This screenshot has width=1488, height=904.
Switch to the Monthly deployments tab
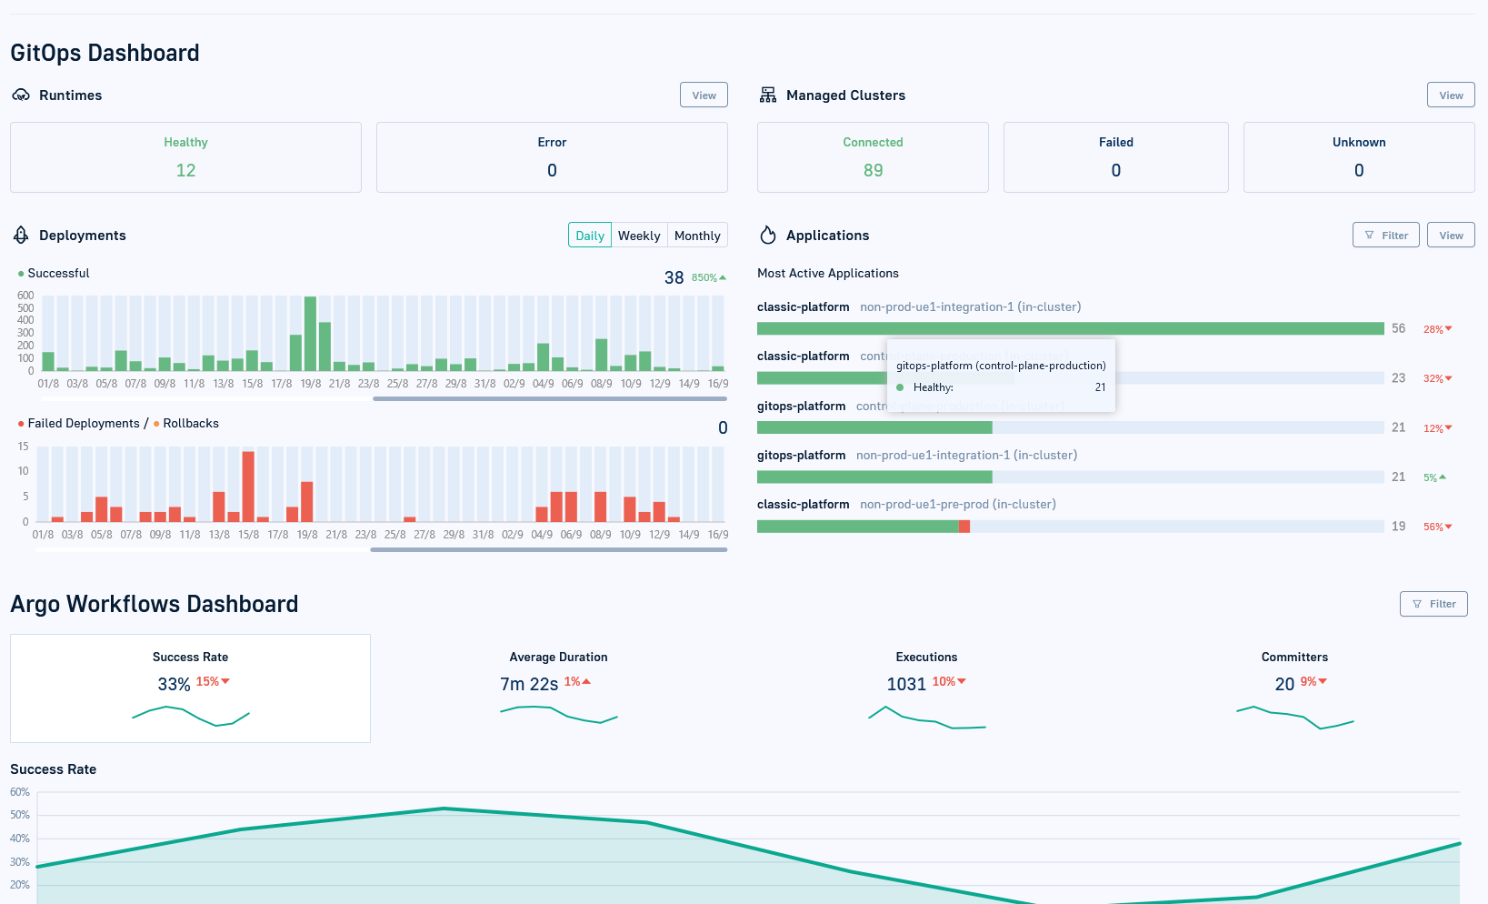(697, 235)
